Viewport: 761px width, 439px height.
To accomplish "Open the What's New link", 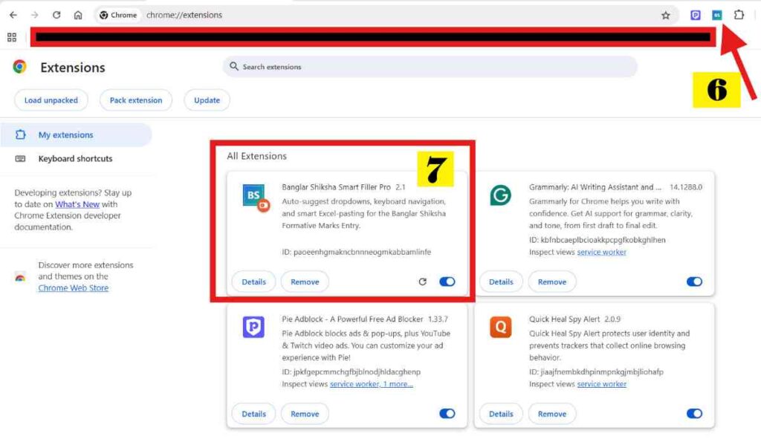I will [77, 204].
